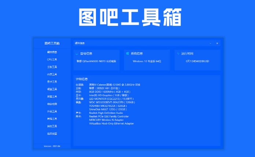Screen dimensions: 255x157
Task: Click the WDC WD3200BEVT disk row
Action: 106,102
